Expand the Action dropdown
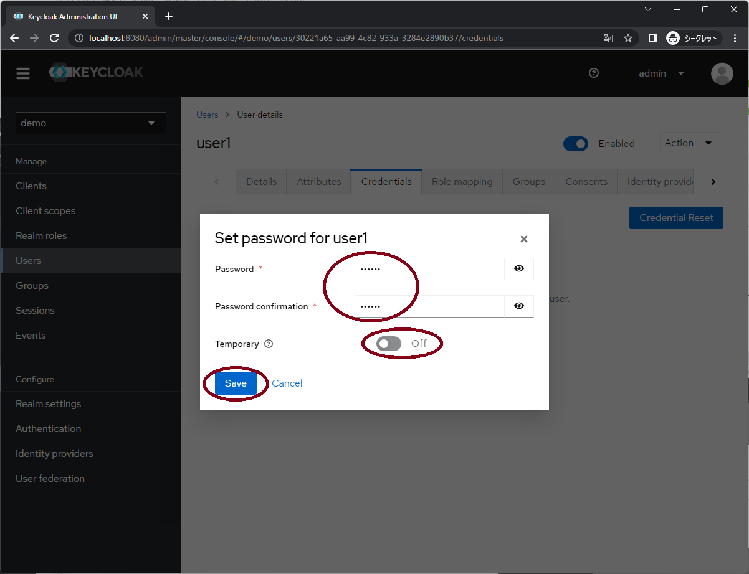 [x=691, y=143]
